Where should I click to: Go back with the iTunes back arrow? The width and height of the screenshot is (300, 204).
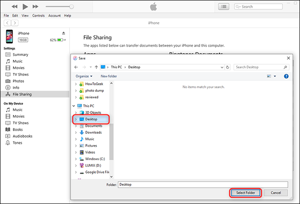[x=7, y=23]
